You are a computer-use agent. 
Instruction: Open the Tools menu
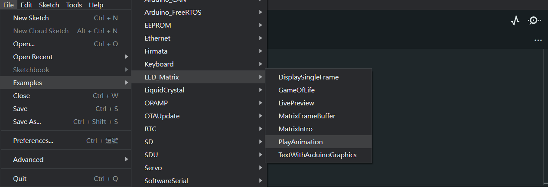coord(74,5)
